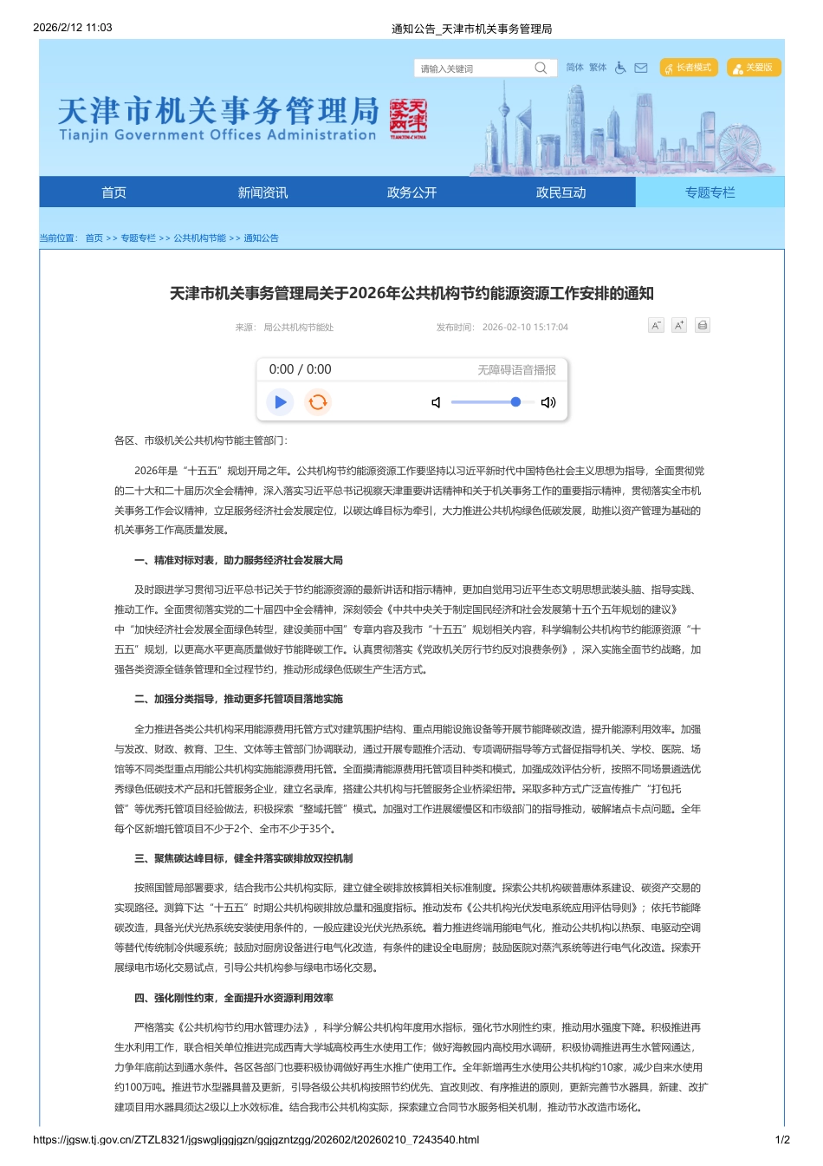
Task: Enable 长者模式 elder mode
Action: [x=689, y=68]
